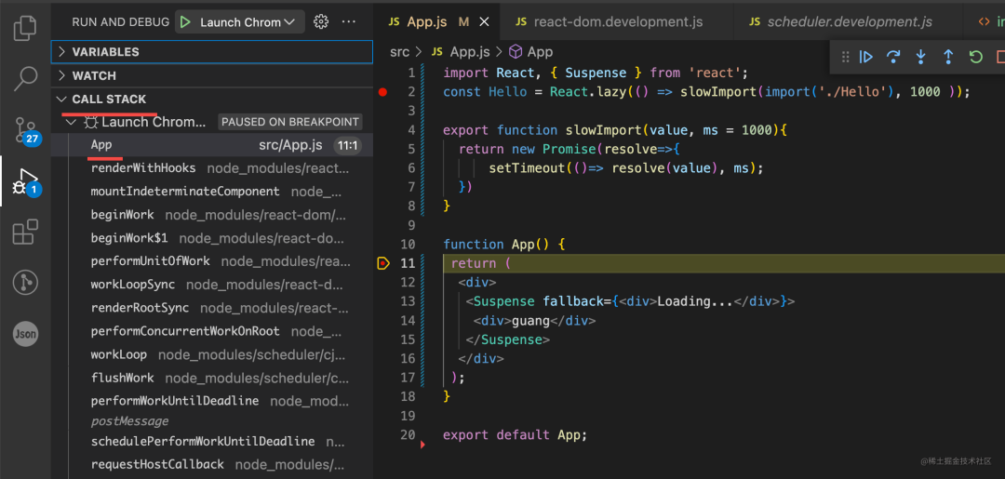Select performUnitOfWork stack frame
Screen dimensions: 1005x479
click(212, 261)
